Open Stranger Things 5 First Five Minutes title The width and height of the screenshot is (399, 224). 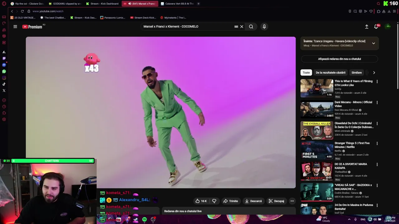click(352, 145)
